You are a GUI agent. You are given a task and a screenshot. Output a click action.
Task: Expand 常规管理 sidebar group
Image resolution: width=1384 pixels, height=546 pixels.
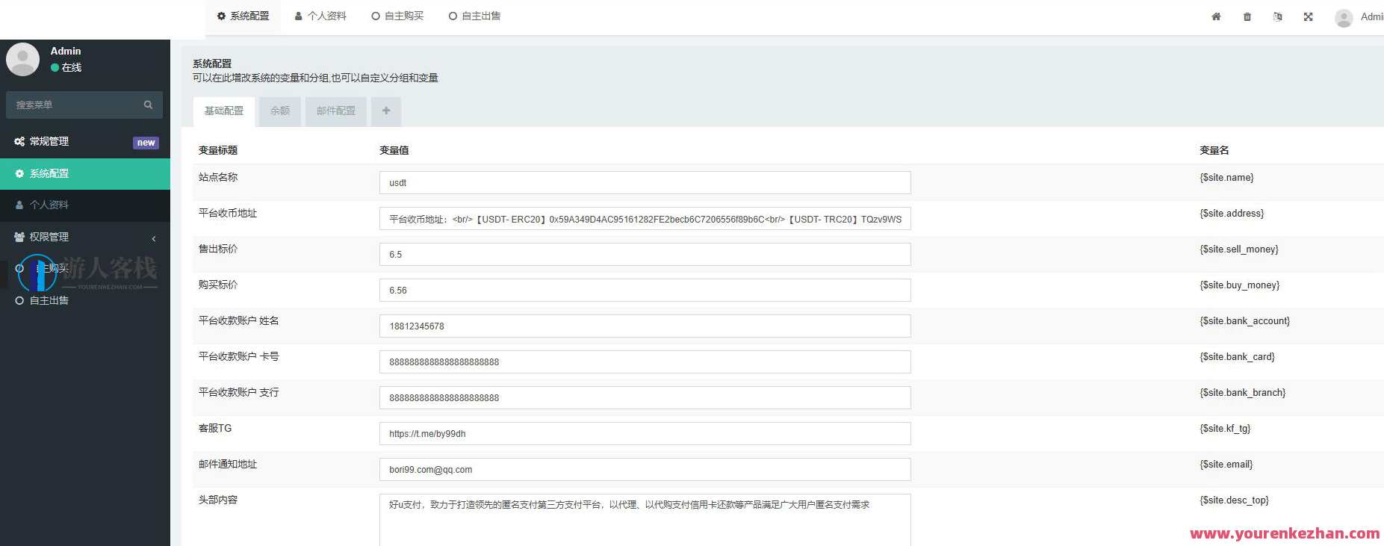(85, 142)
